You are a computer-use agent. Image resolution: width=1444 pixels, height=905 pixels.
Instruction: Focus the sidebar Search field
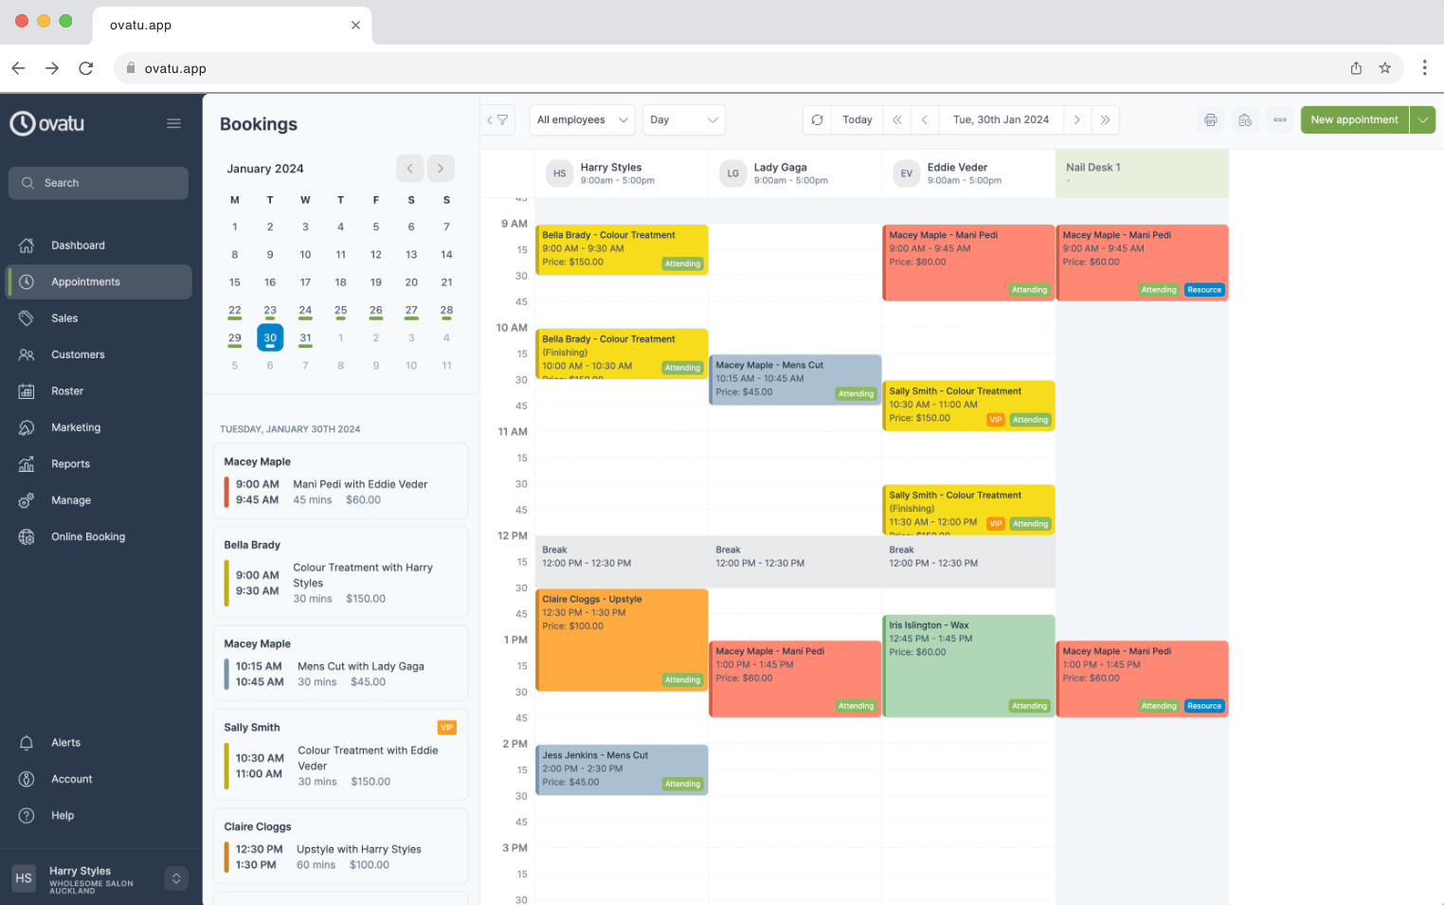coord(99,183)
